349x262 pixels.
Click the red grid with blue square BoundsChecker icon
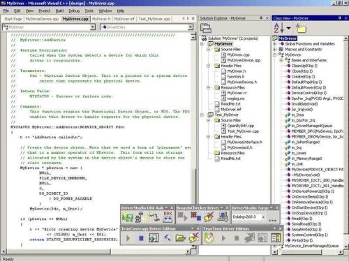[x=195, y=217]
